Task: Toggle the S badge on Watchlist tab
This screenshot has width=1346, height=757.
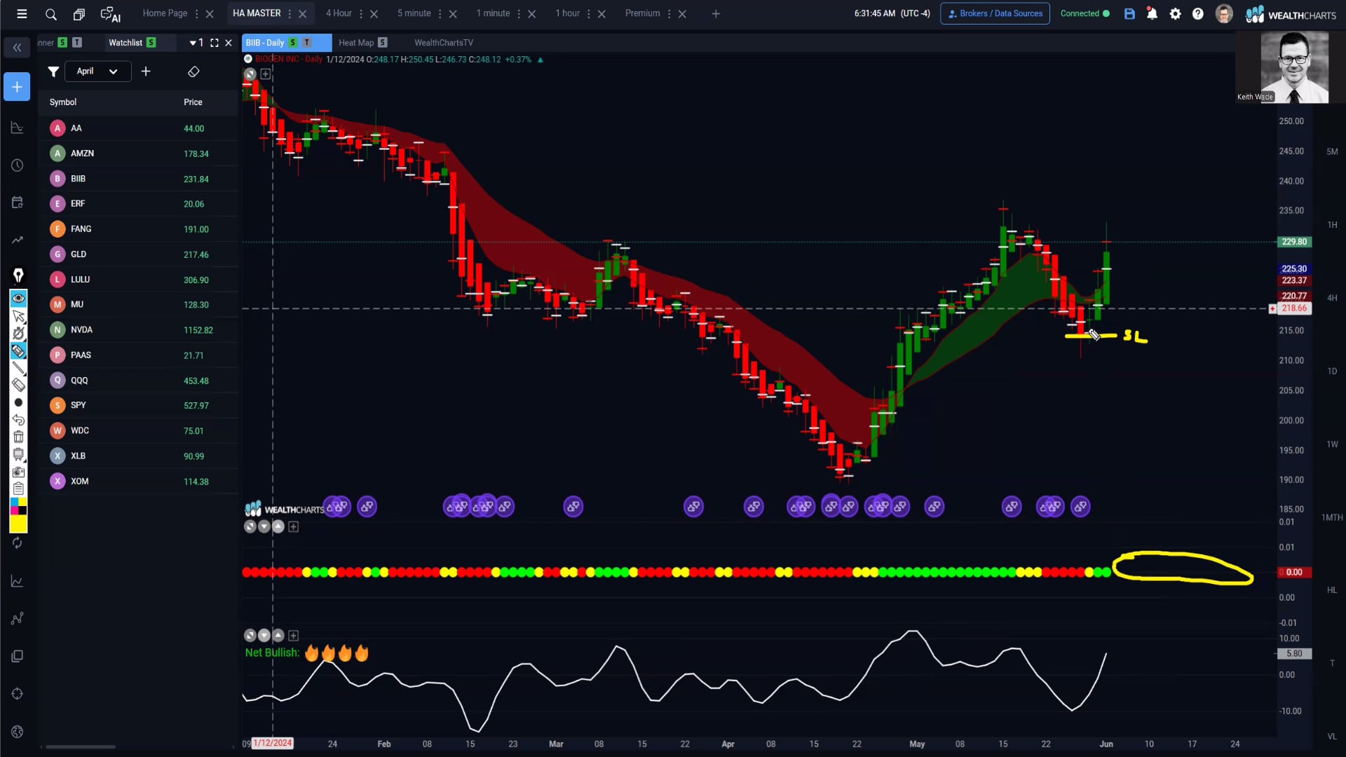Action: pos(151,43)
